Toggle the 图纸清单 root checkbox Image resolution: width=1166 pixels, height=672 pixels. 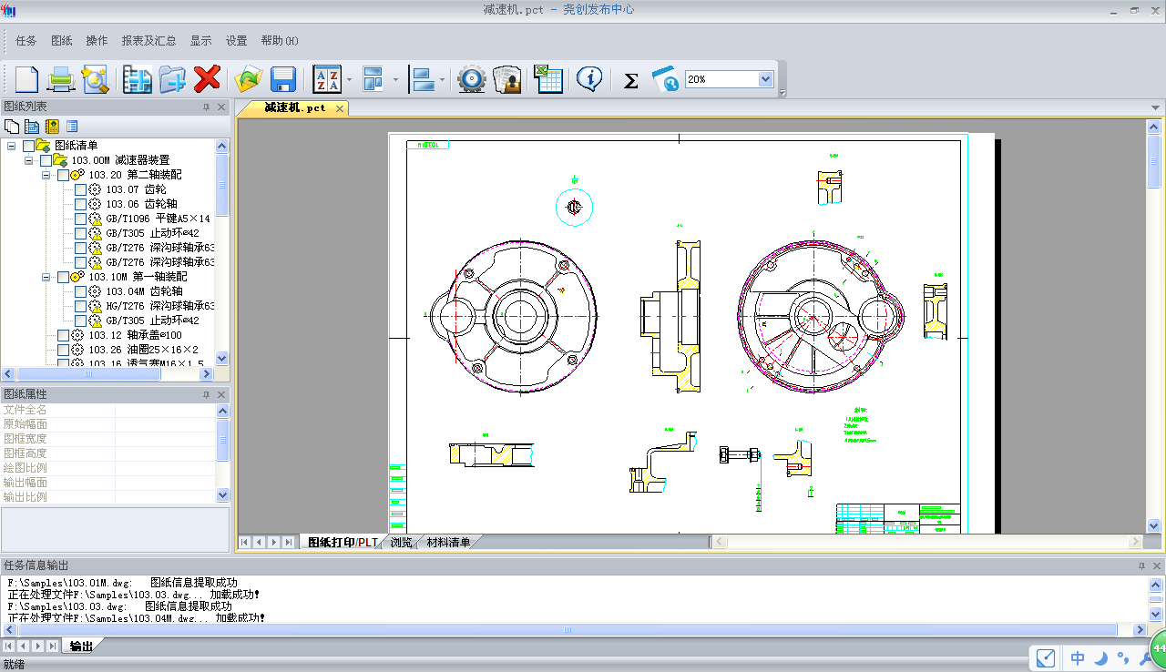(x=29, y=146)
